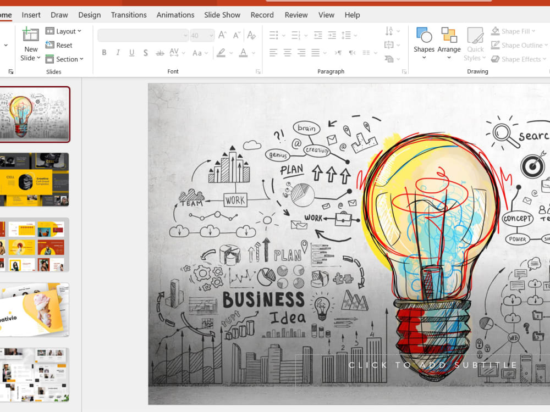Select the Bold formatting icon
This screenshot has height=412, width=550.
[x=105, y=53]
